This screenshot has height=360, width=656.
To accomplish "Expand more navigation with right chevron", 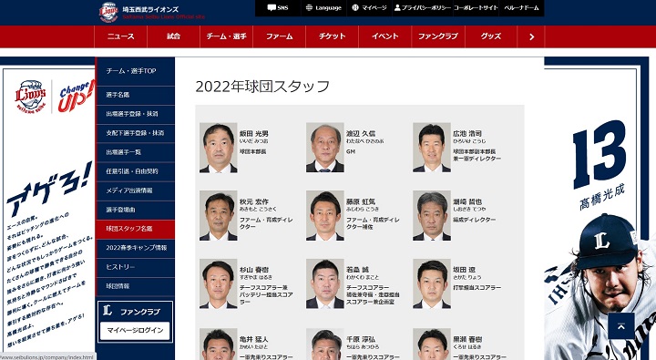I will 531,36.
